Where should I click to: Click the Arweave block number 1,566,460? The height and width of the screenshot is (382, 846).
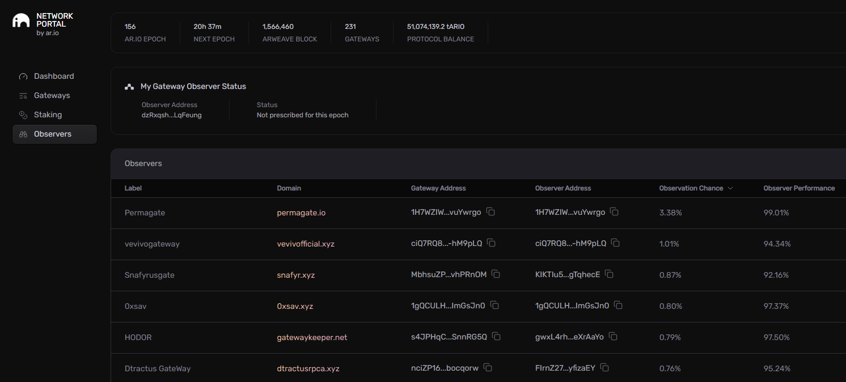(x=278, y=27)
